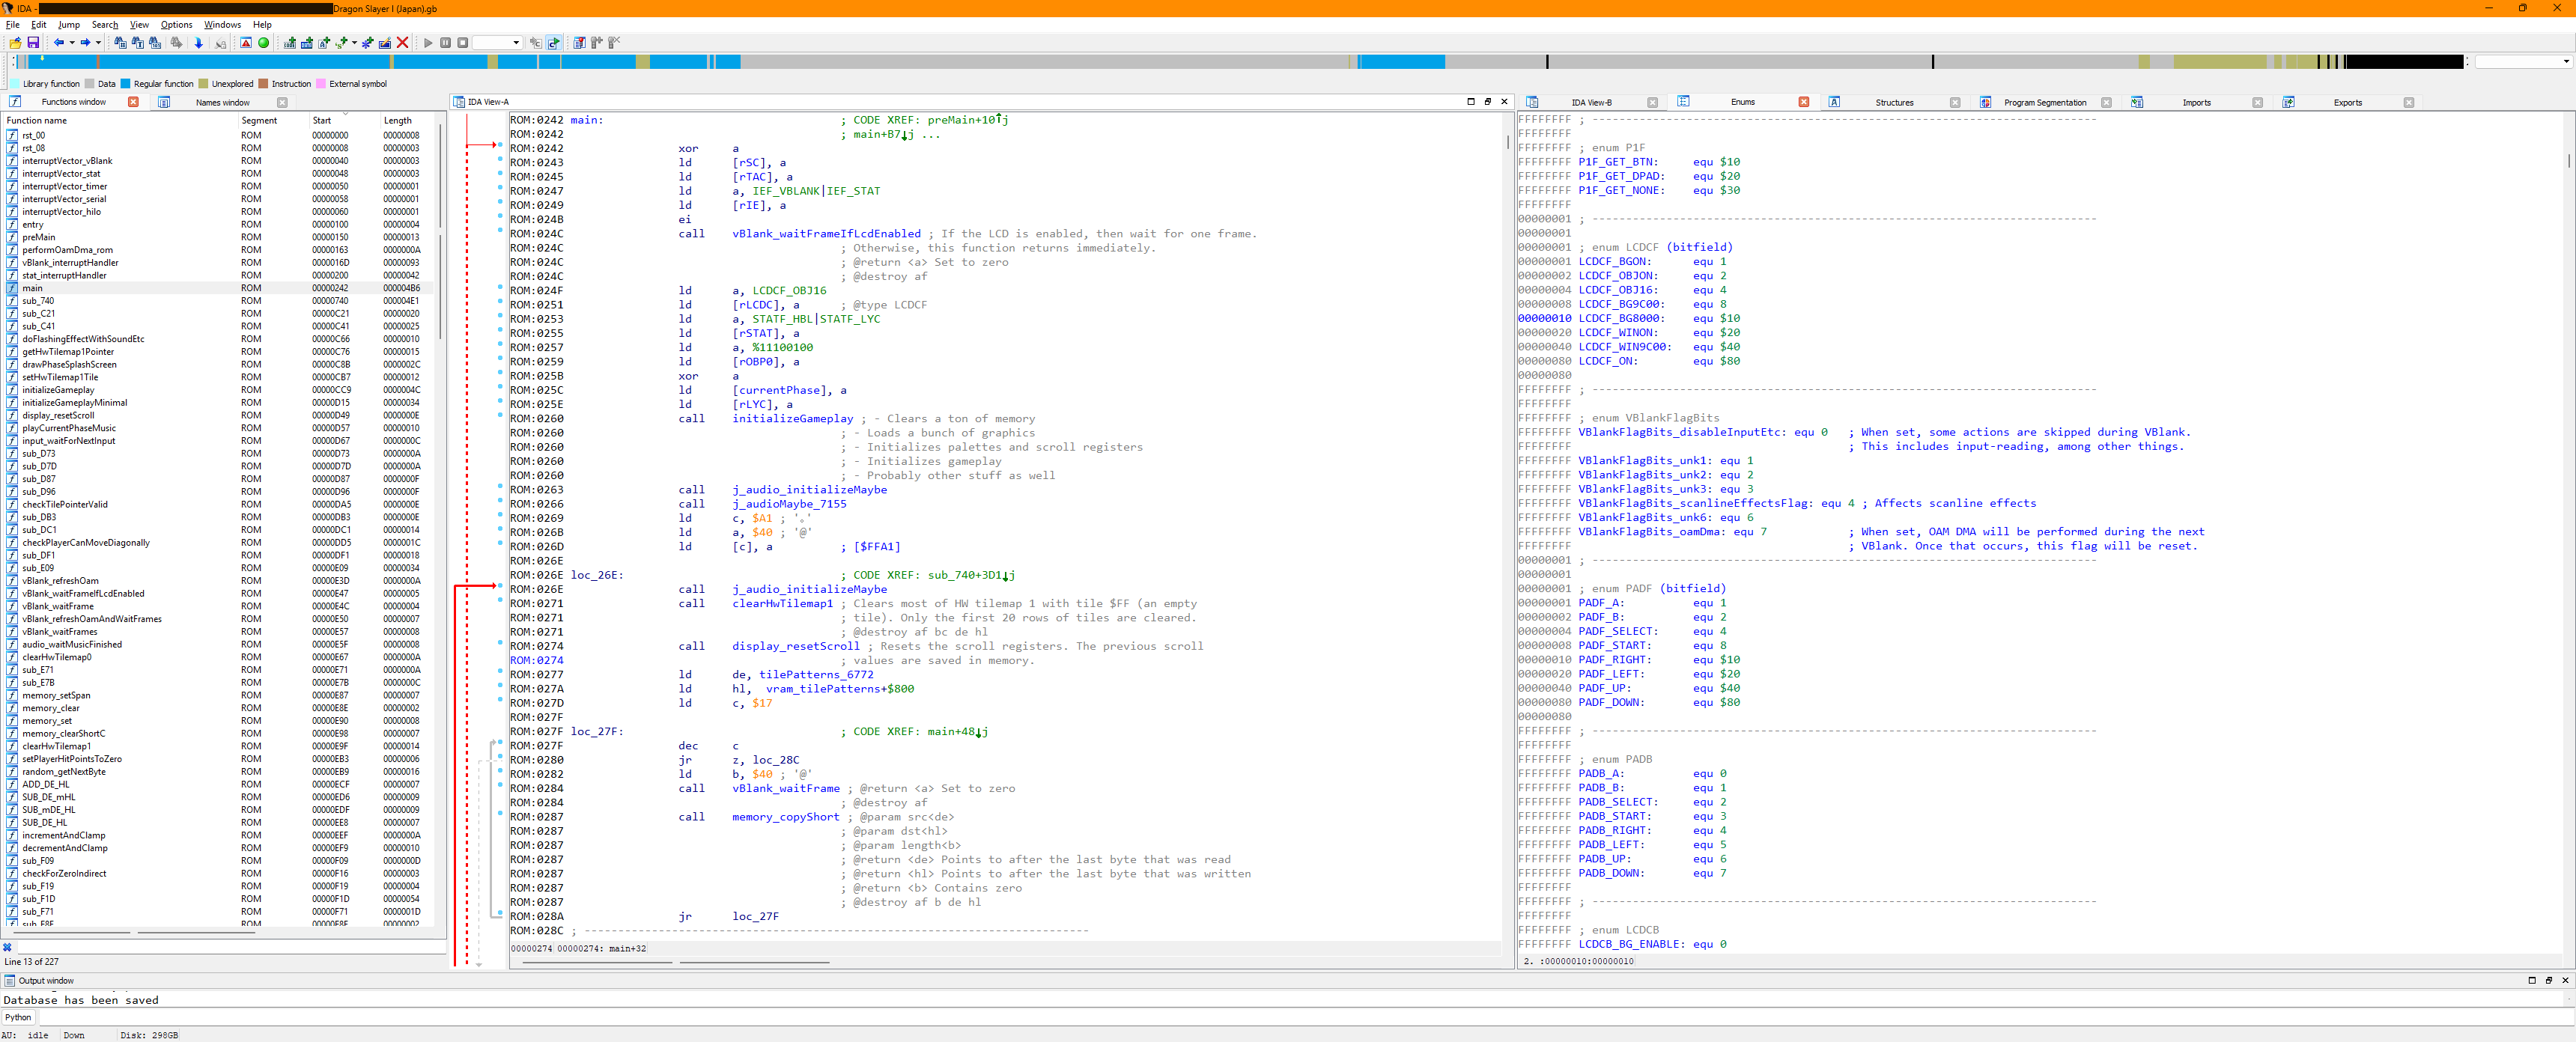Click the highlighted C-with-arrow toolbar icon
The height and width of the screenshot is (1042, 2576).
[x=554, y=43]
